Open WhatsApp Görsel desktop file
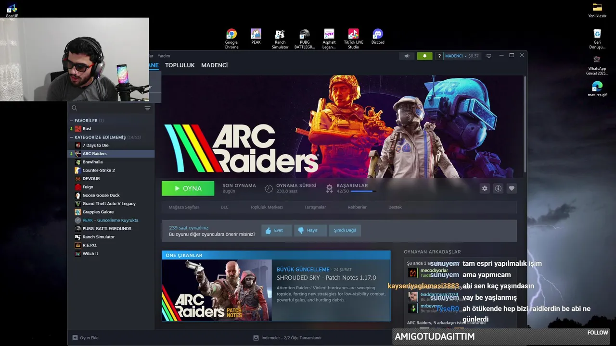 coord(597,65)
